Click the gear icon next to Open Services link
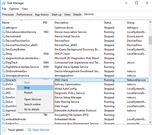The image size is (152, 135). [29, 130]
